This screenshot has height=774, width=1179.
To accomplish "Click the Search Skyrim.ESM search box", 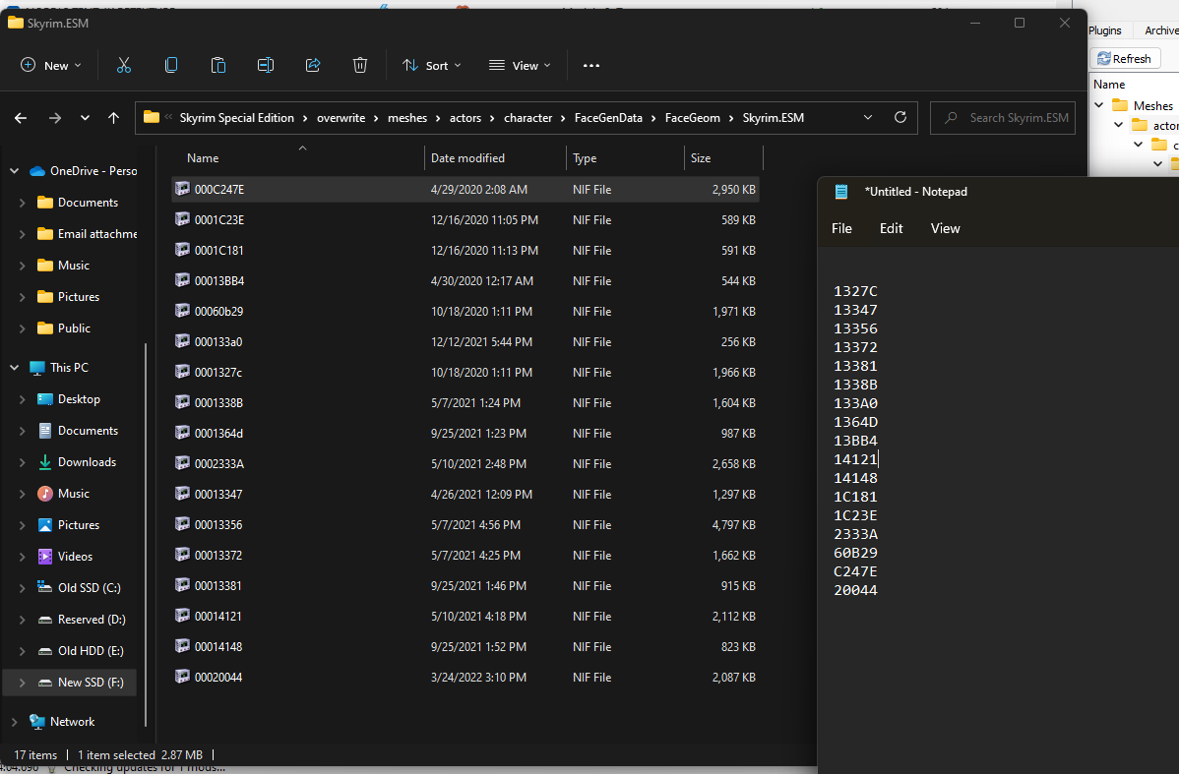I will click(x=1002, y=118).
